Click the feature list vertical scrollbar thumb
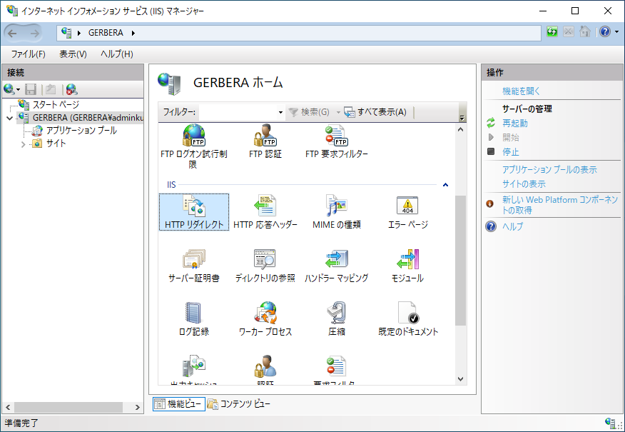The width and height of the screenshot is (625, 432). (460, 261)
